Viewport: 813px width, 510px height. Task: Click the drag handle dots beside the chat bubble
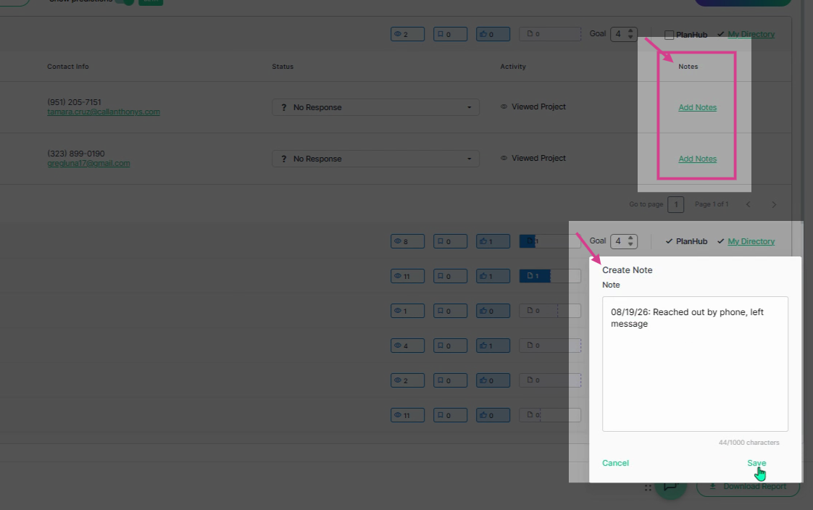pos(648,488)
